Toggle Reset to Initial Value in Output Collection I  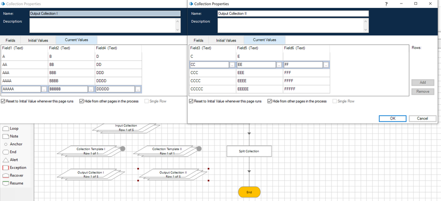tap(3, 101)
